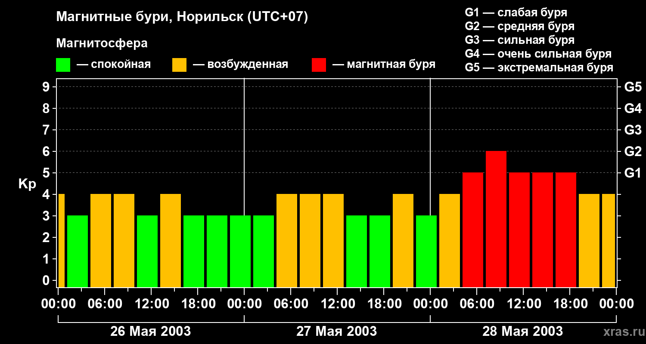The height and width of the screenshot is (344, 646).
Task: Click the '— возбужденная' legend label
Action: [x=240, y=64]
